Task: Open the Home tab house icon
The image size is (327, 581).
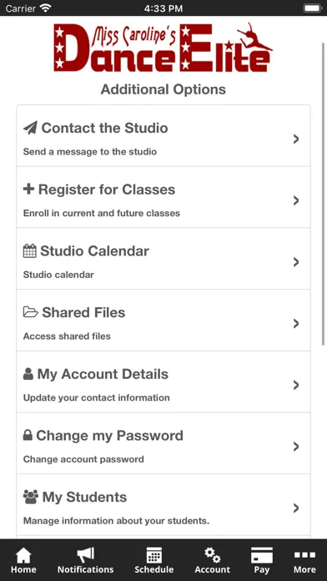Action: (x=23, y=561)
